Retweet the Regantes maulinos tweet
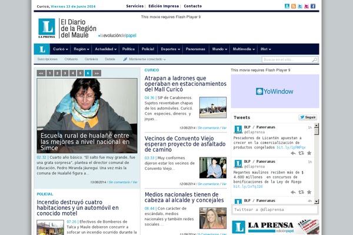Screen dimensions: 353x235 [301, 192]
